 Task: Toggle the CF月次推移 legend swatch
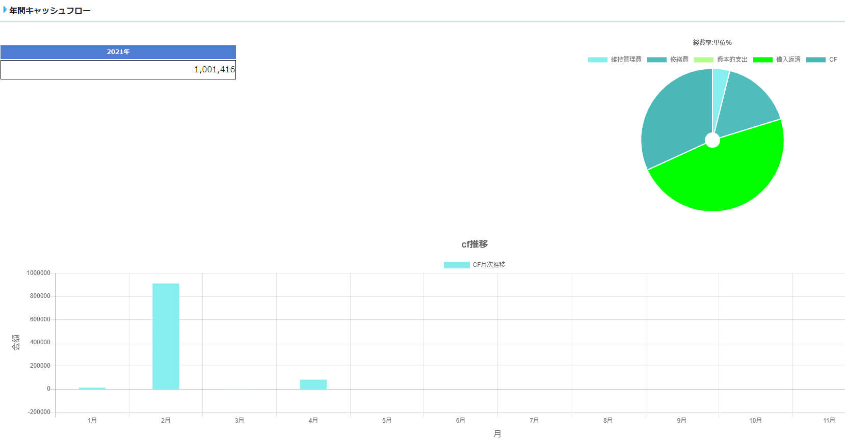(457, 265)
